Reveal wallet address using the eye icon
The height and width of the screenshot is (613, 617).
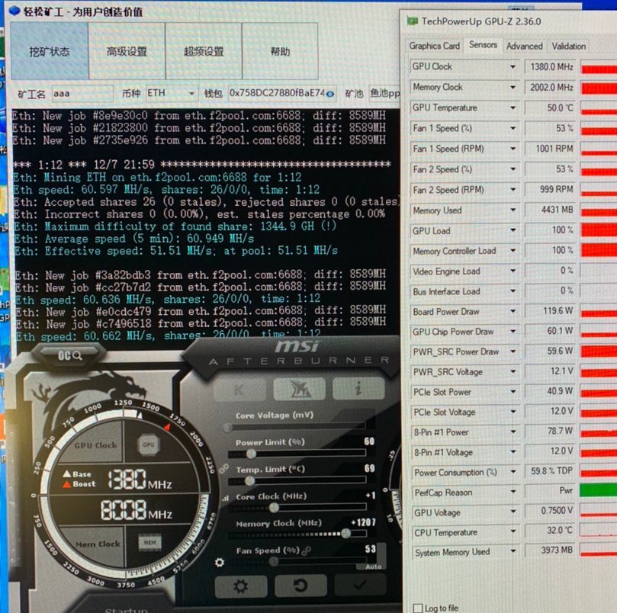330,94
